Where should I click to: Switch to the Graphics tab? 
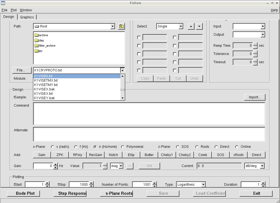[x=27, y=17]
